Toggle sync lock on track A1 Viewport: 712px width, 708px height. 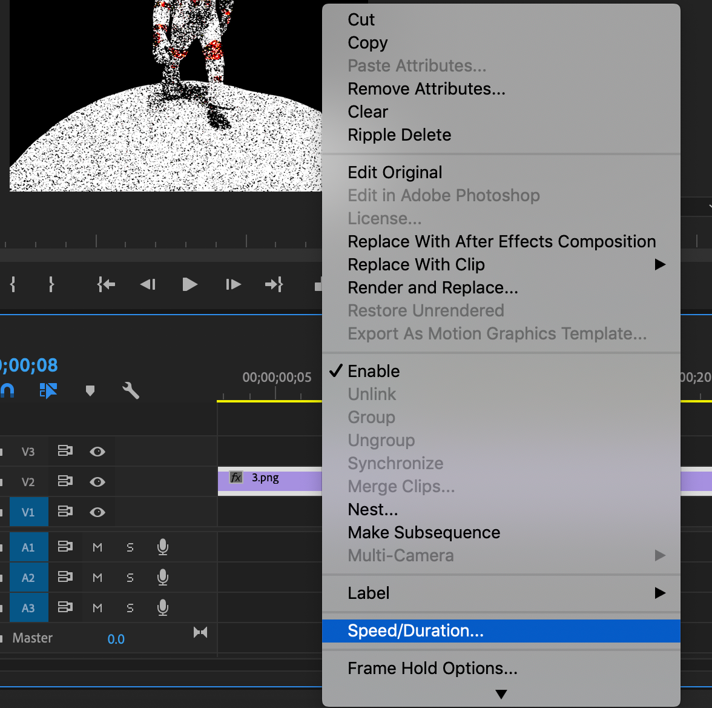[65, 546]
